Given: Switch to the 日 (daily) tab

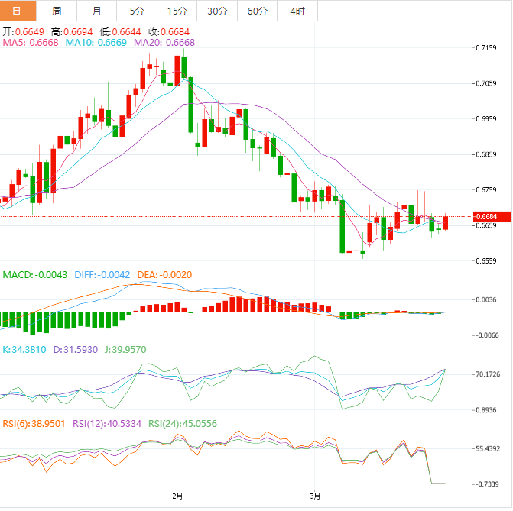Looking at the screenshot, I should [18, 11].
